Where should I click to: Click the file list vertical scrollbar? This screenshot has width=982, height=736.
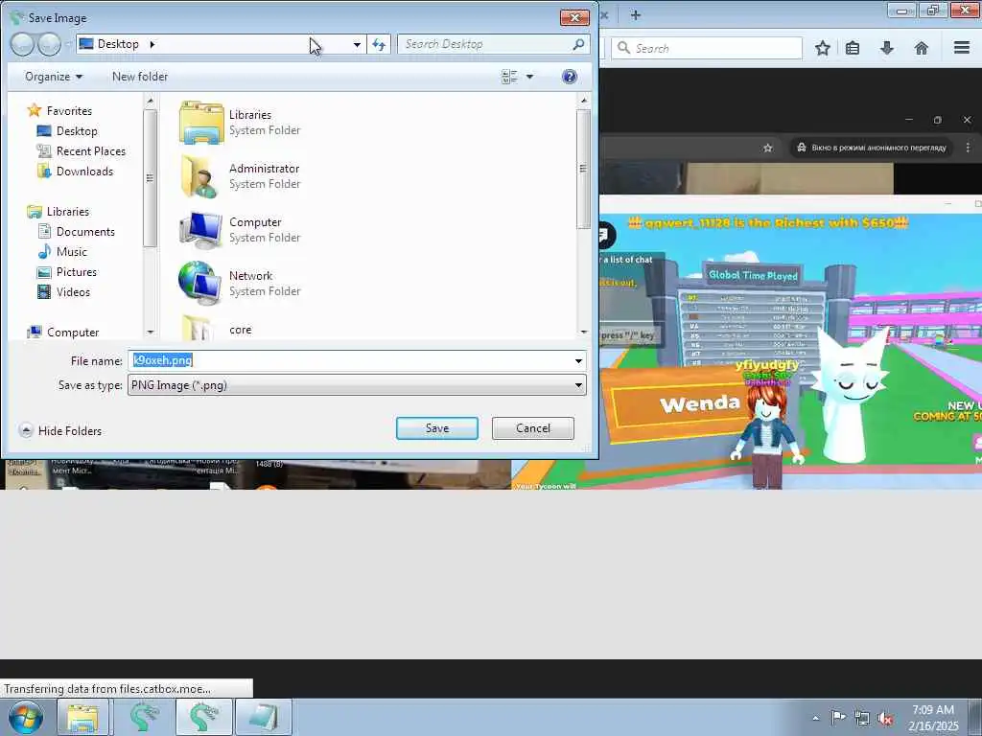click(x=584, y=169)
